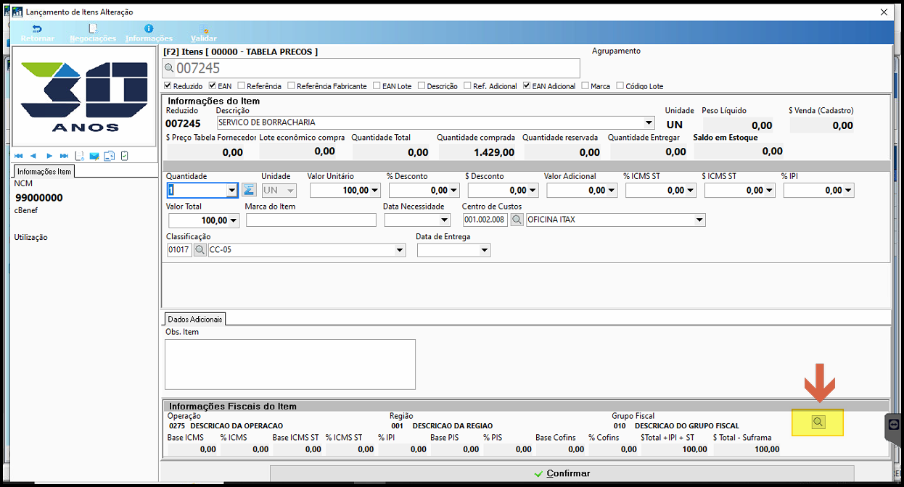Open the Data Necessidade date dropdown

(x=444, y=220)
